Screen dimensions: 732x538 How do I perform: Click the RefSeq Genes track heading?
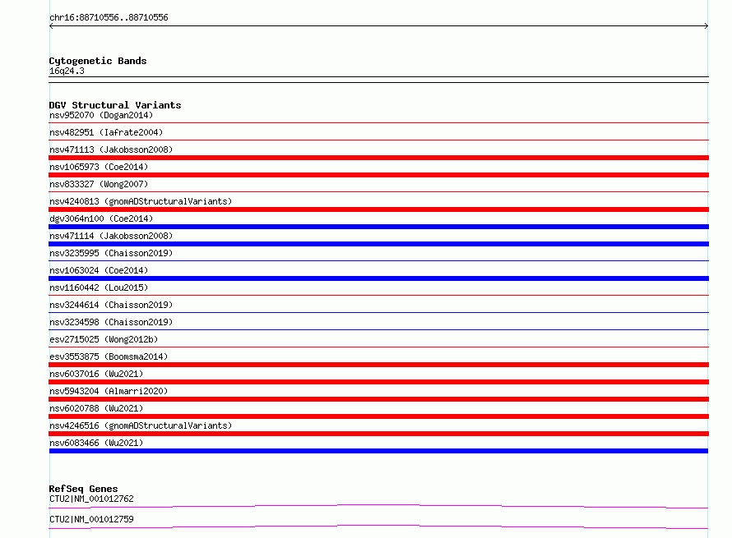pos(84,489)
